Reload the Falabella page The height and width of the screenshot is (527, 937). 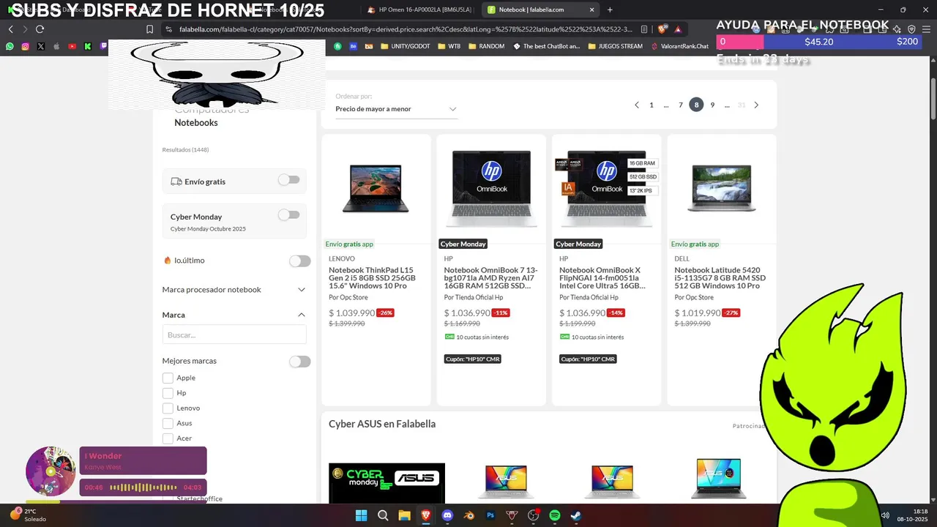click(x=40, y=29)
